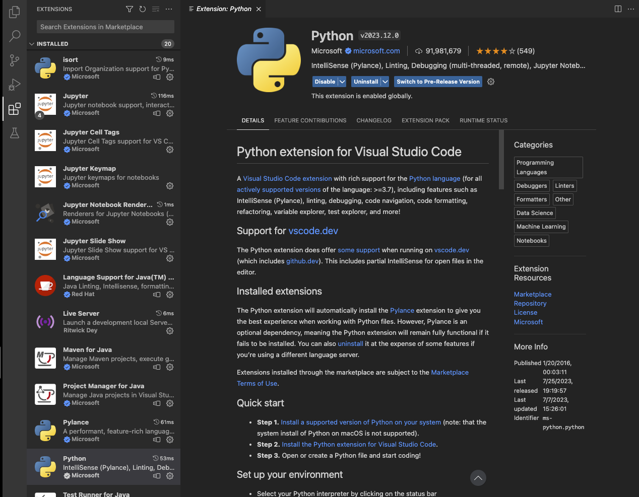This screenshot has height=497, width=639.
Task: Open the RUNTIME STATUS tab
Action: coord(484,120)
